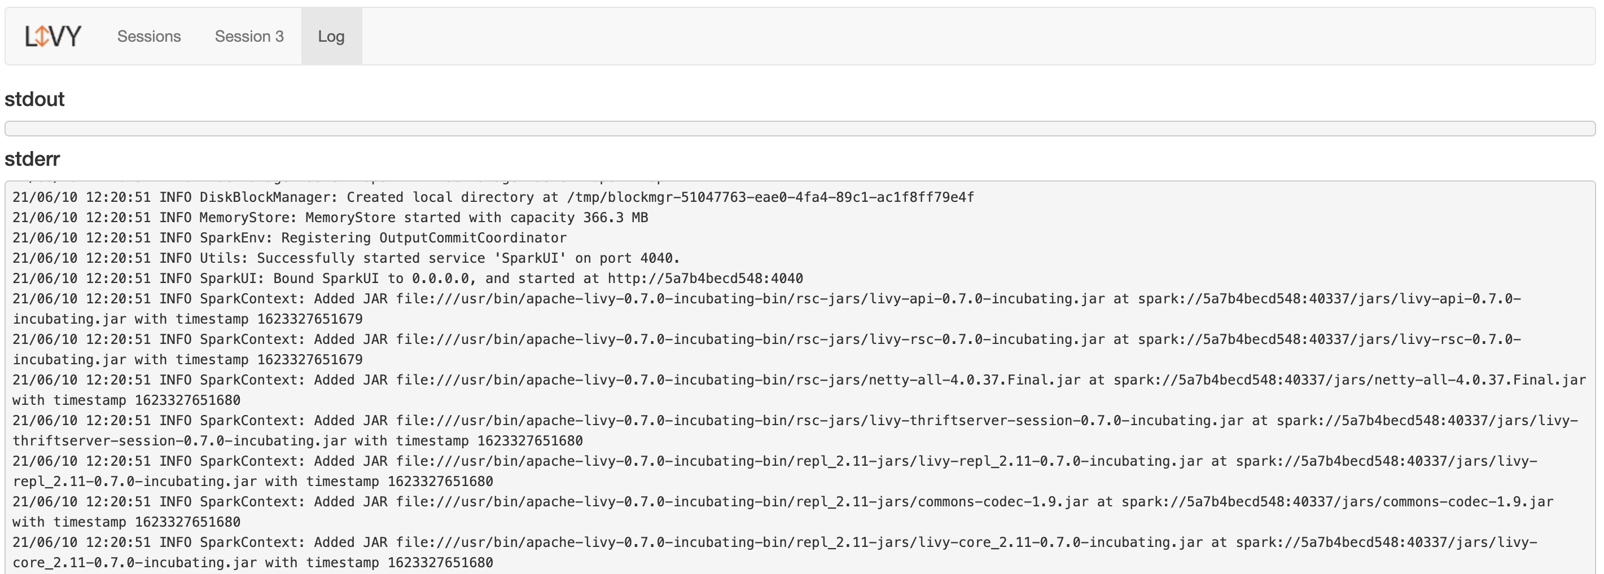Click the /tmp/blockmgr directory path text
This screenshot has height=574, width=1604.
click(x=770, y=198)
